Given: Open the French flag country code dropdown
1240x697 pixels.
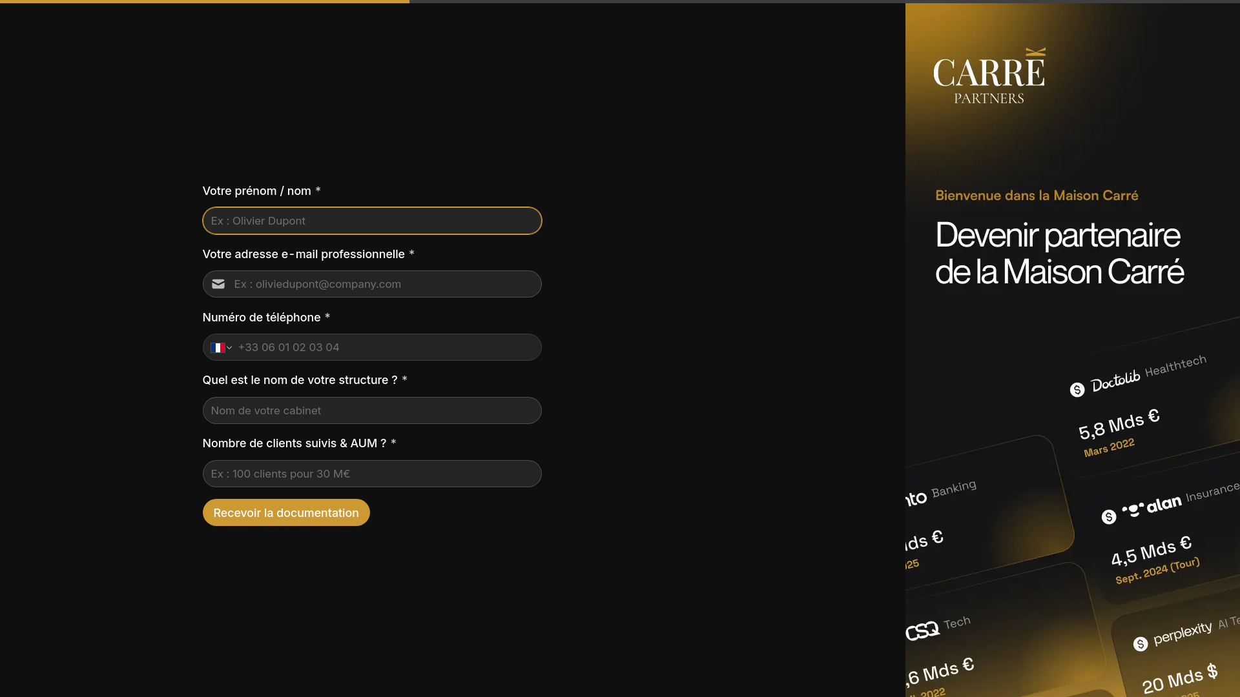Looking at the screenshot, I should (221, 347).
